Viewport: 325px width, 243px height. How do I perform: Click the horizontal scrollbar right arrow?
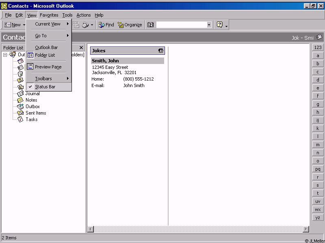(x=306, y=229)
